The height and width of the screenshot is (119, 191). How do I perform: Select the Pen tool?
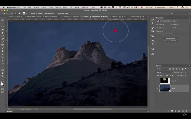tap(3, 64)
